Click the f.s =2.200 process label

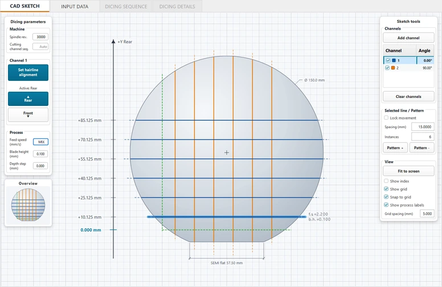[x=318, y=214]
